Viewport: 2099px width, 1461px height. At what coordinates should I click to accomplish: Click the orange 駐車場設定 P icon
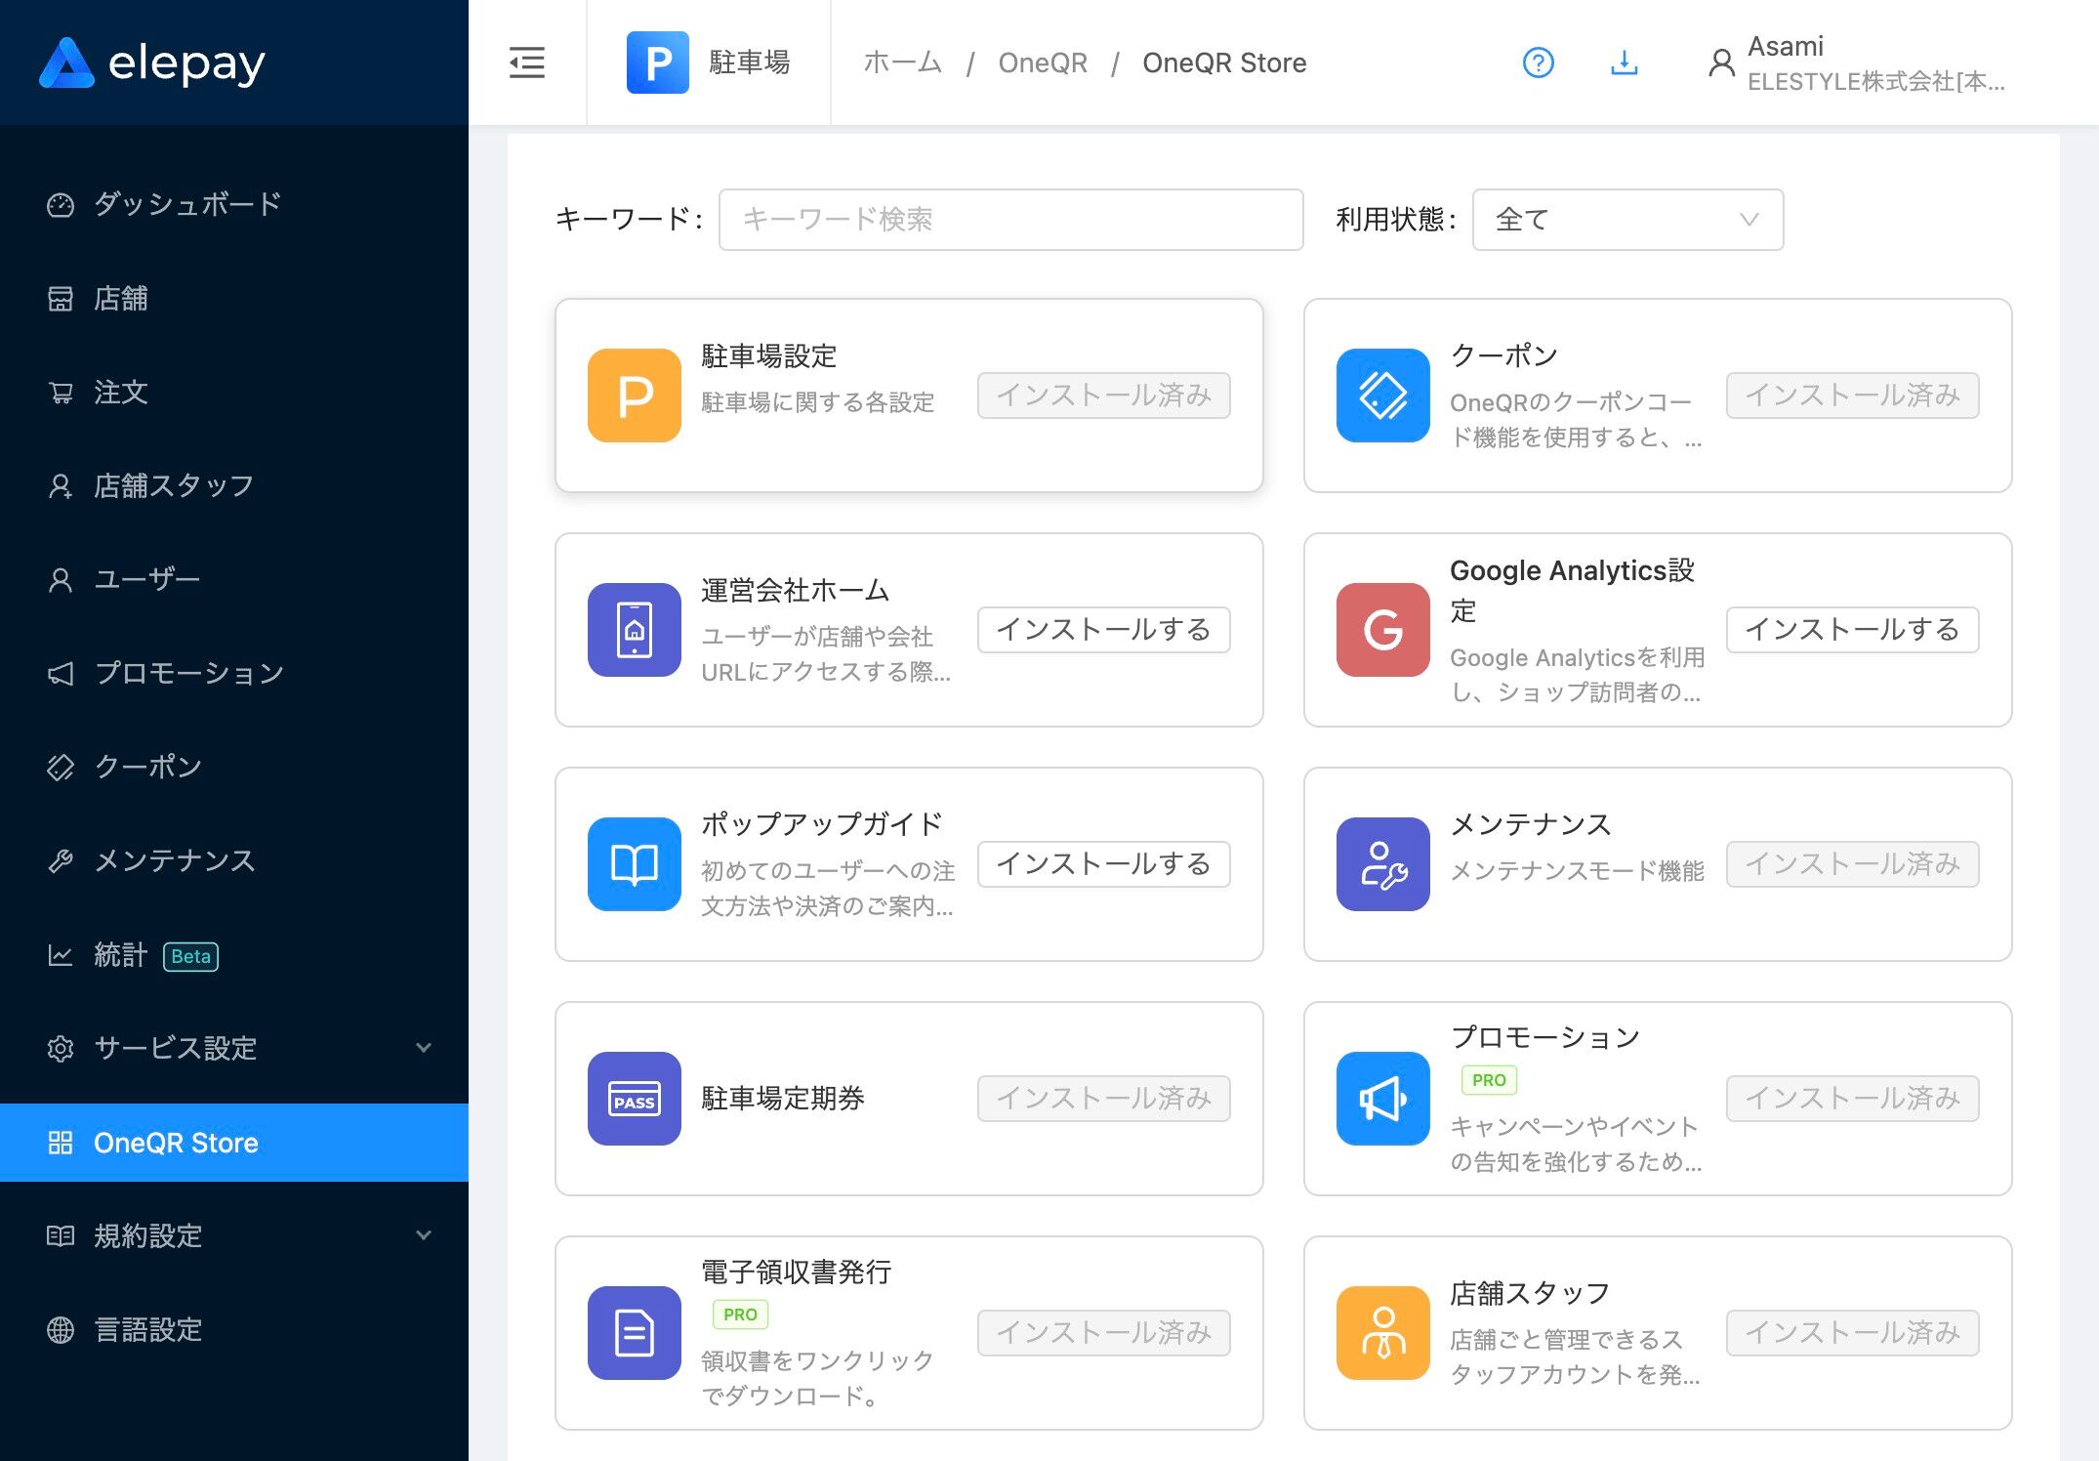(635, 396)
